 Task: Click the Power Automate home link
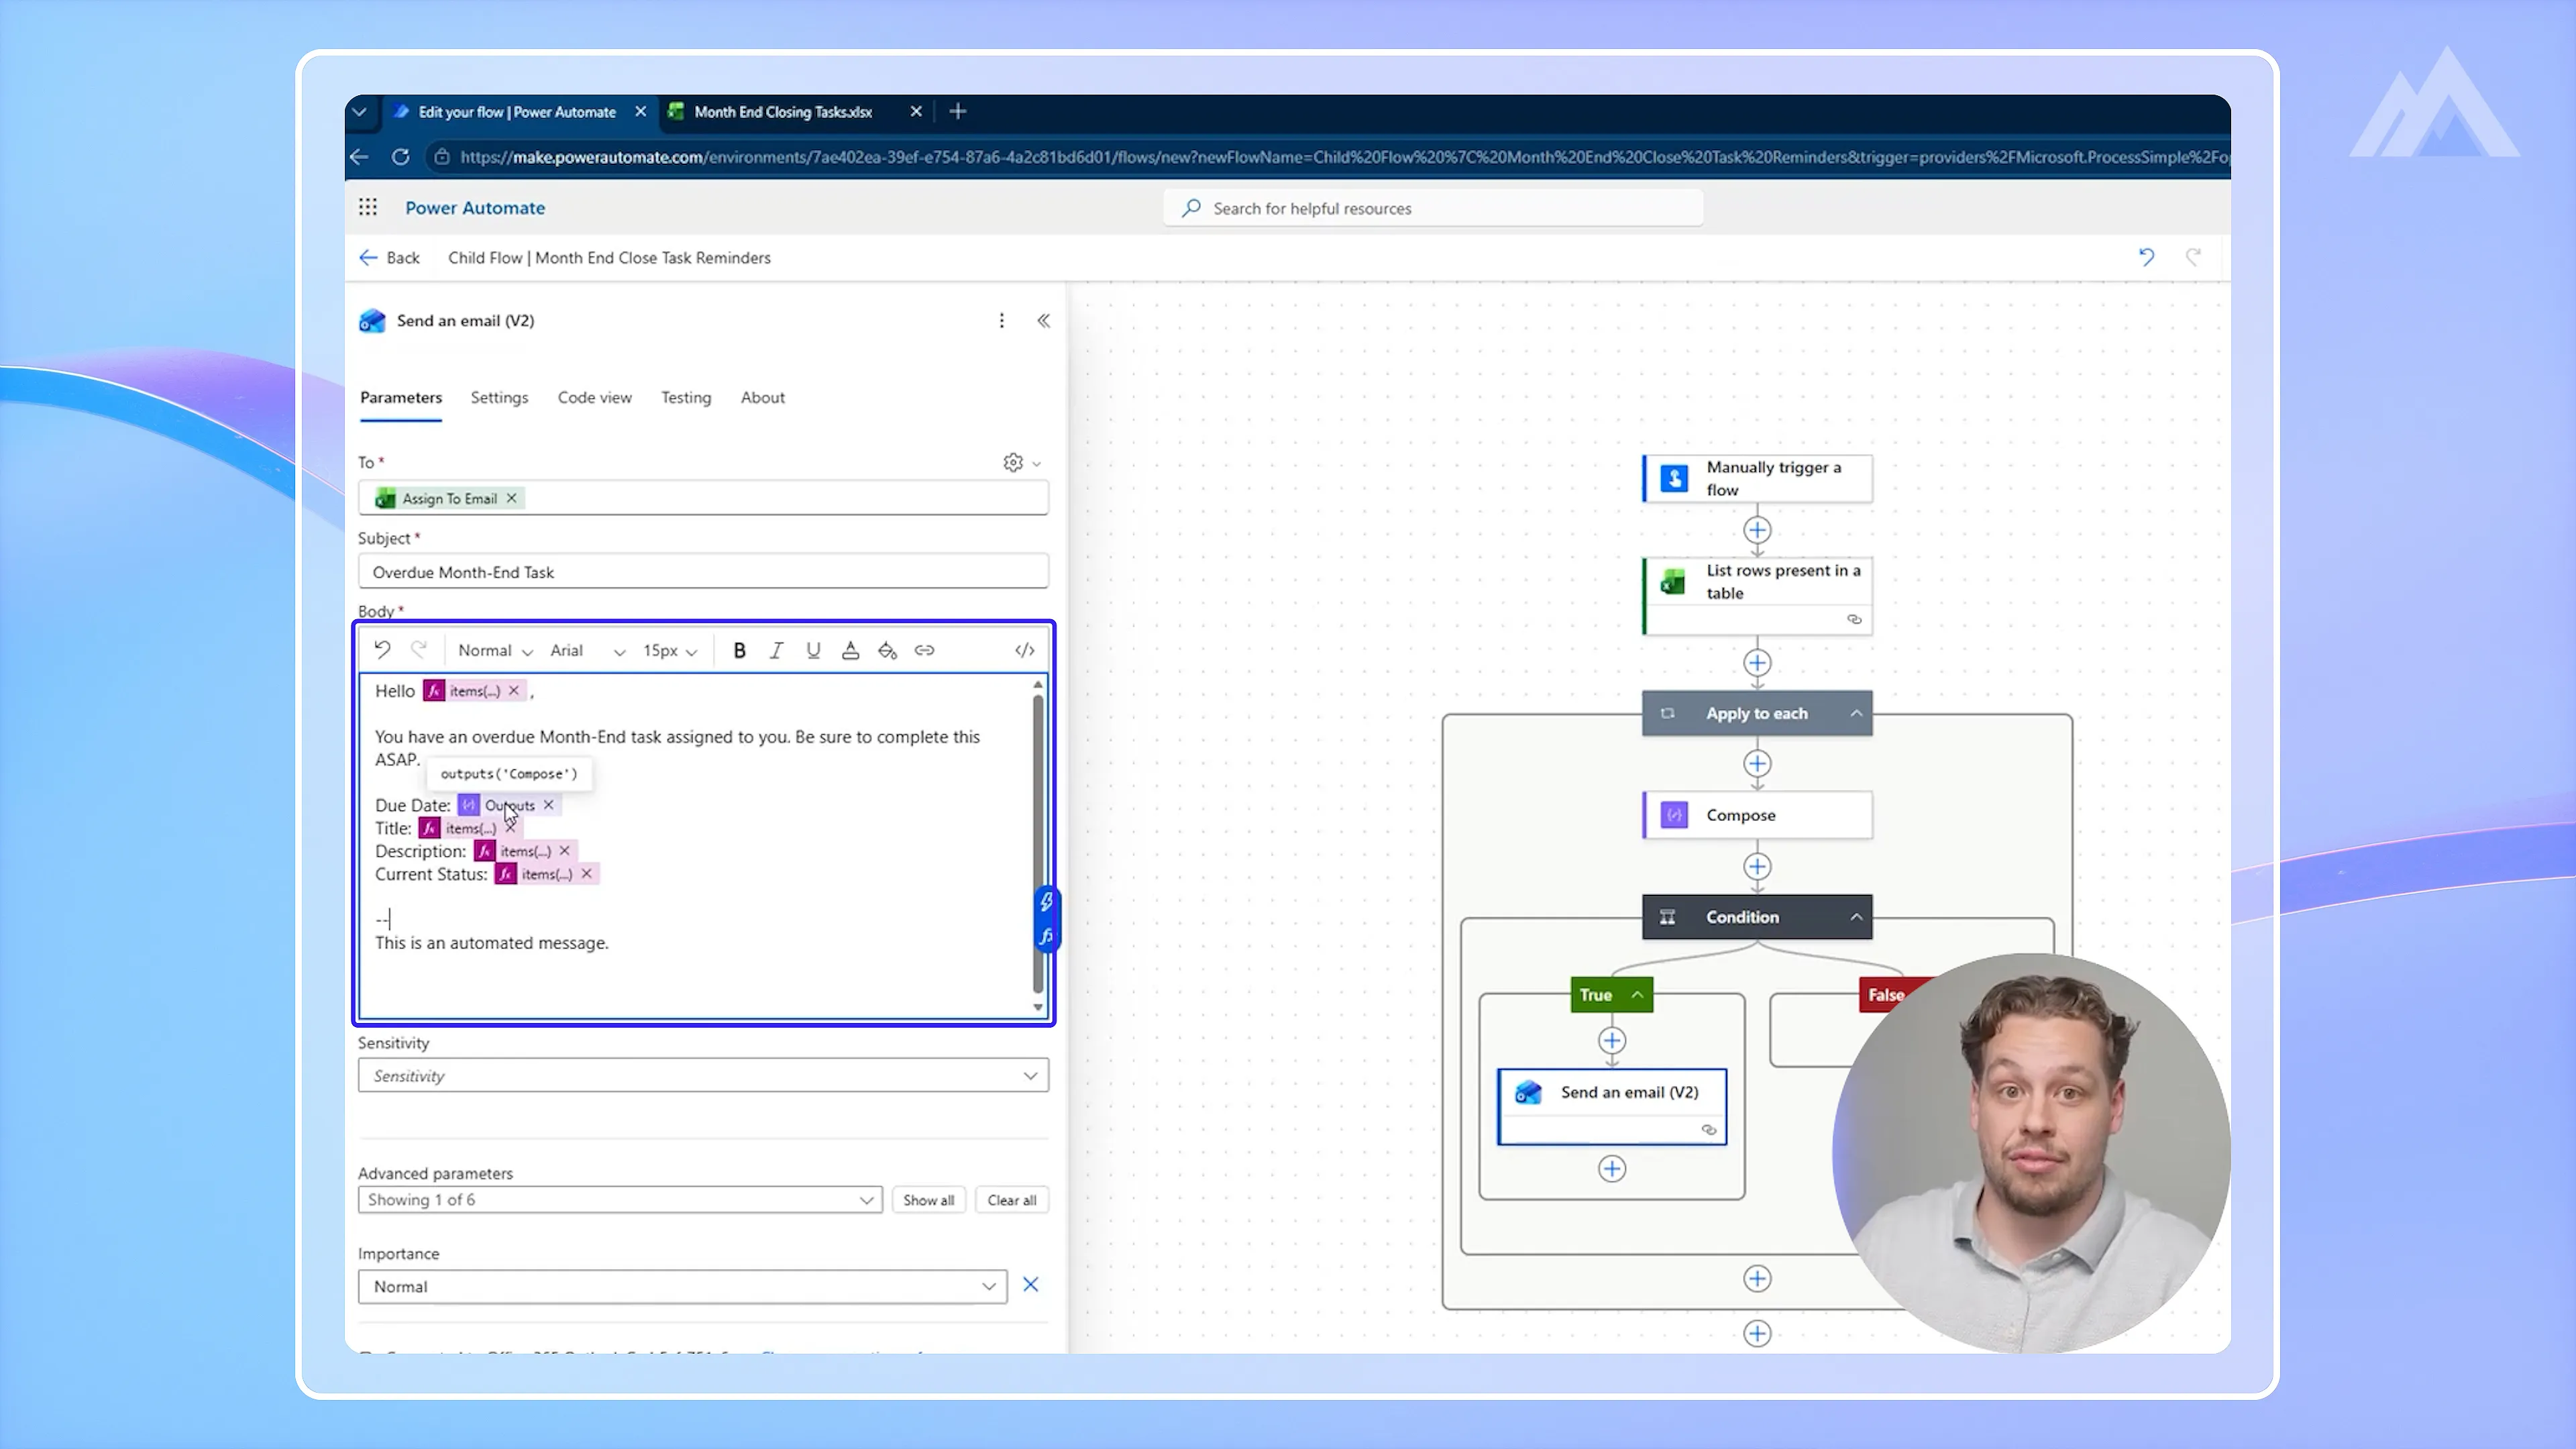(x=475, y=208)
